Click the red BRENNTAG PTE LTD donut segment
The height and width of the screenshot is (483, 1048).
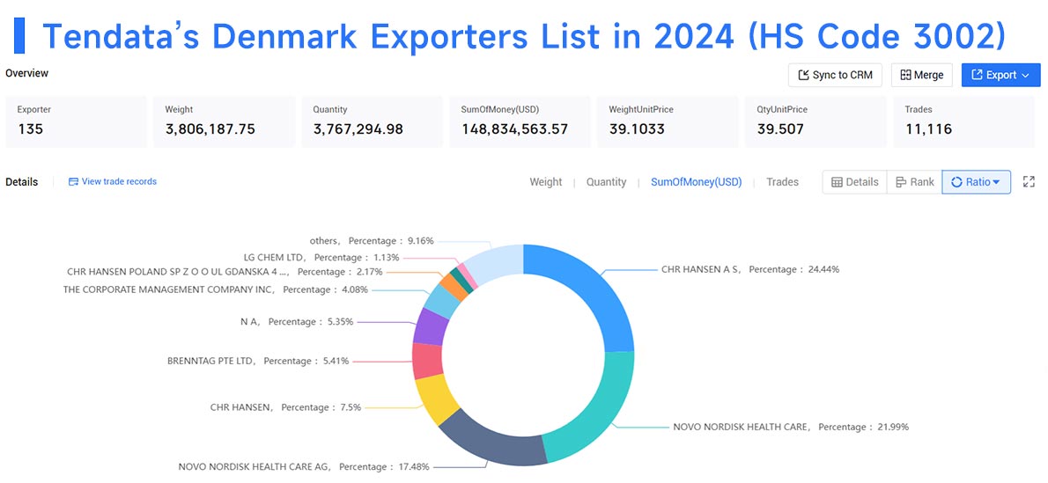pyautogui.click(x=428, y=362)
